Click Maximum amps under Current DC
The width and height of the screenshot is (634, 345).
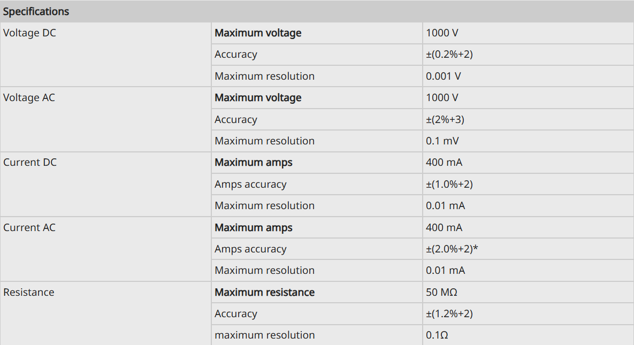(x=254, y=162)
